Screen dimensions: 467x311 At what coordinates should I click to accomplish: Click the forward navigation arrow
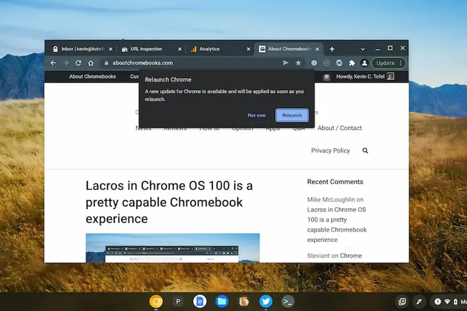[x=66, y=63]
